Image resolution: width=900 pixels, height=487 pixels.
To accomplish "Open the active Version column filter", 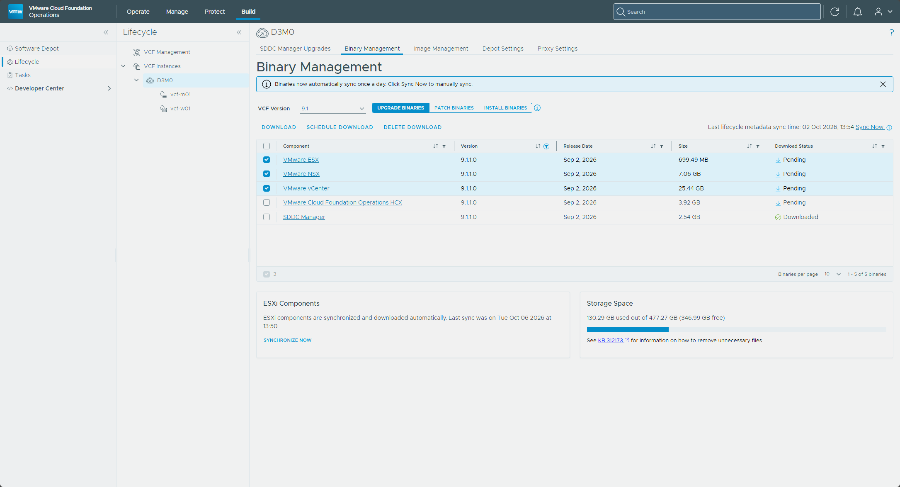I will 546,146.
